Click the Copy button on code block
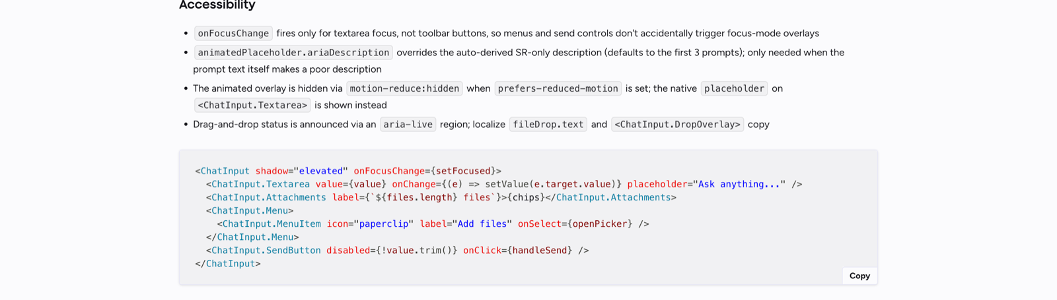The image size is (1057, 300). click(859, 276)
